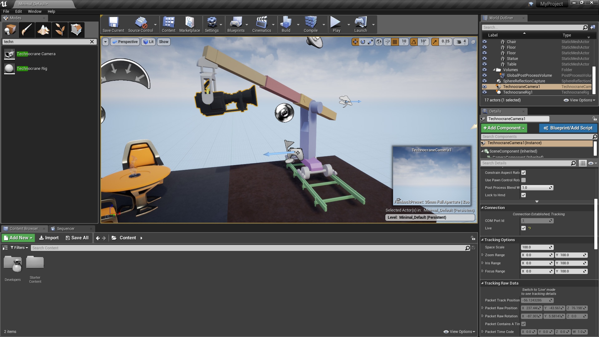
Task: Click the Compile toolbar icon
Action: [x=311, y=24]
